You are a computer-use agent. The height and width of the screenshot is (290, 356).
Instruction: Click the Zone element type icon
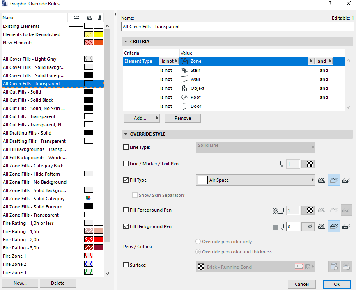click(184, 61)
